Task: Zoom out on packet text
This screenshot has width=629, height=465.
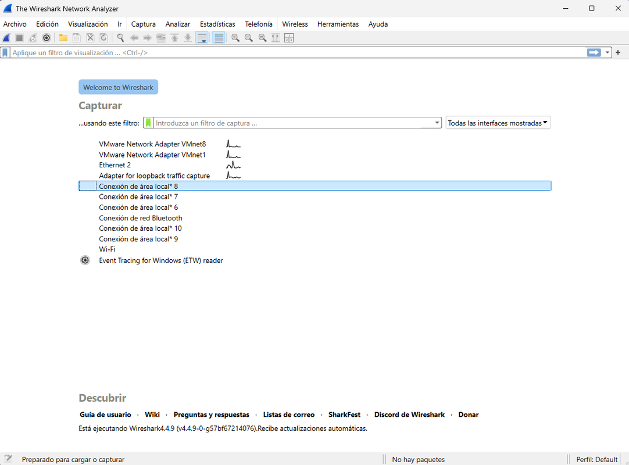Action: [249, 38]
